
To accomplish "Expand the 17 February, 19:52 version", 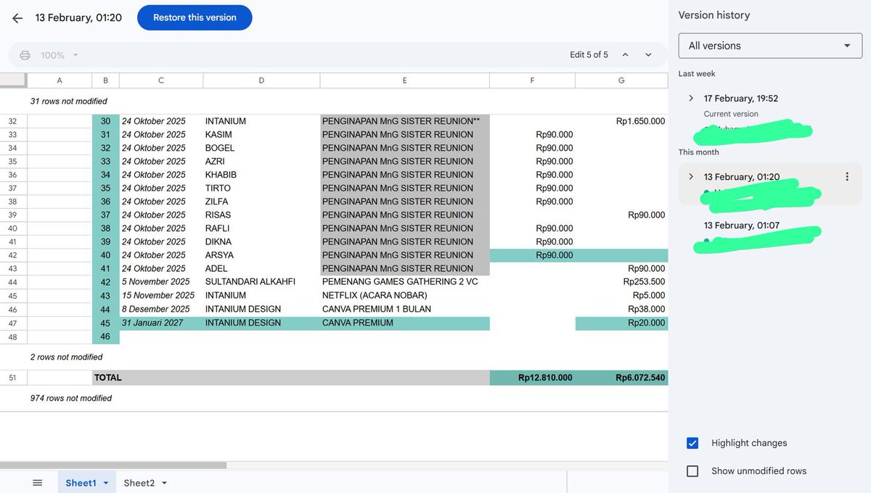I will tap(691, 99).
